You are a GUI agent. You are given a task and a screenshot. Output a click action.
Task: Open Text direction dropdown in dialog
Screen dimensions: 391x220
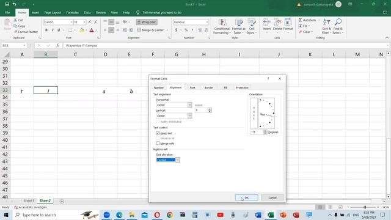178,160
